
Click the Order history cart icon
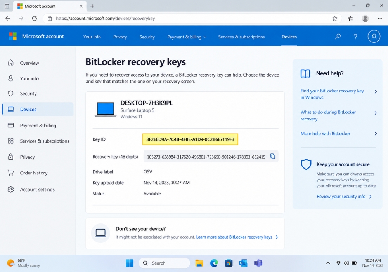(10, 173)
